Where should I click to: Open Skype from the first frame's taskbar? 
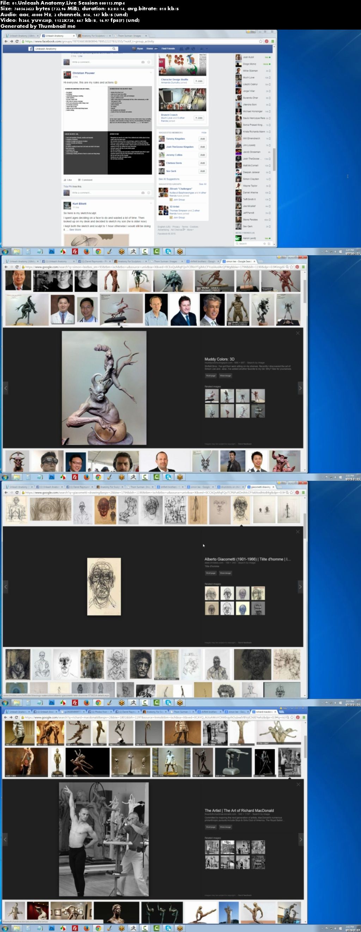tap(168, 251)
